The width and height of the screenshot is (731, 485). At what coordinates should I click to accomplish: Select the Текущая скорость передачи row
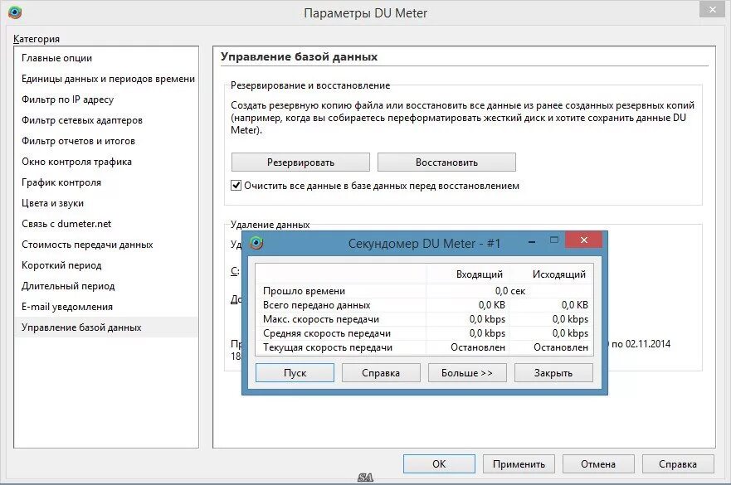(x=424, y=347)
